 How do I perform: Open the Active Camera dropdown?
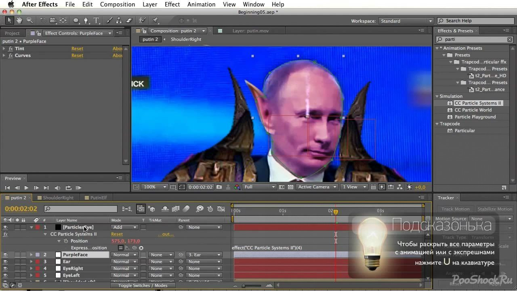pyautogui.click(x=317, y=187)
